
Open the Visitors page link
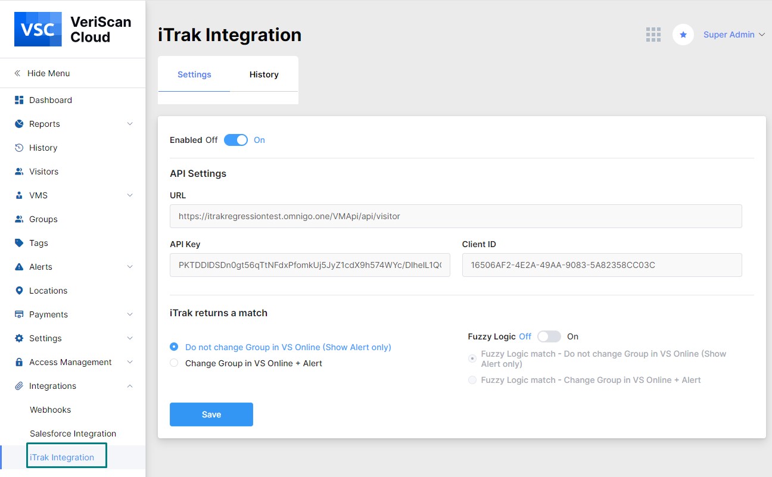point(44,172)
